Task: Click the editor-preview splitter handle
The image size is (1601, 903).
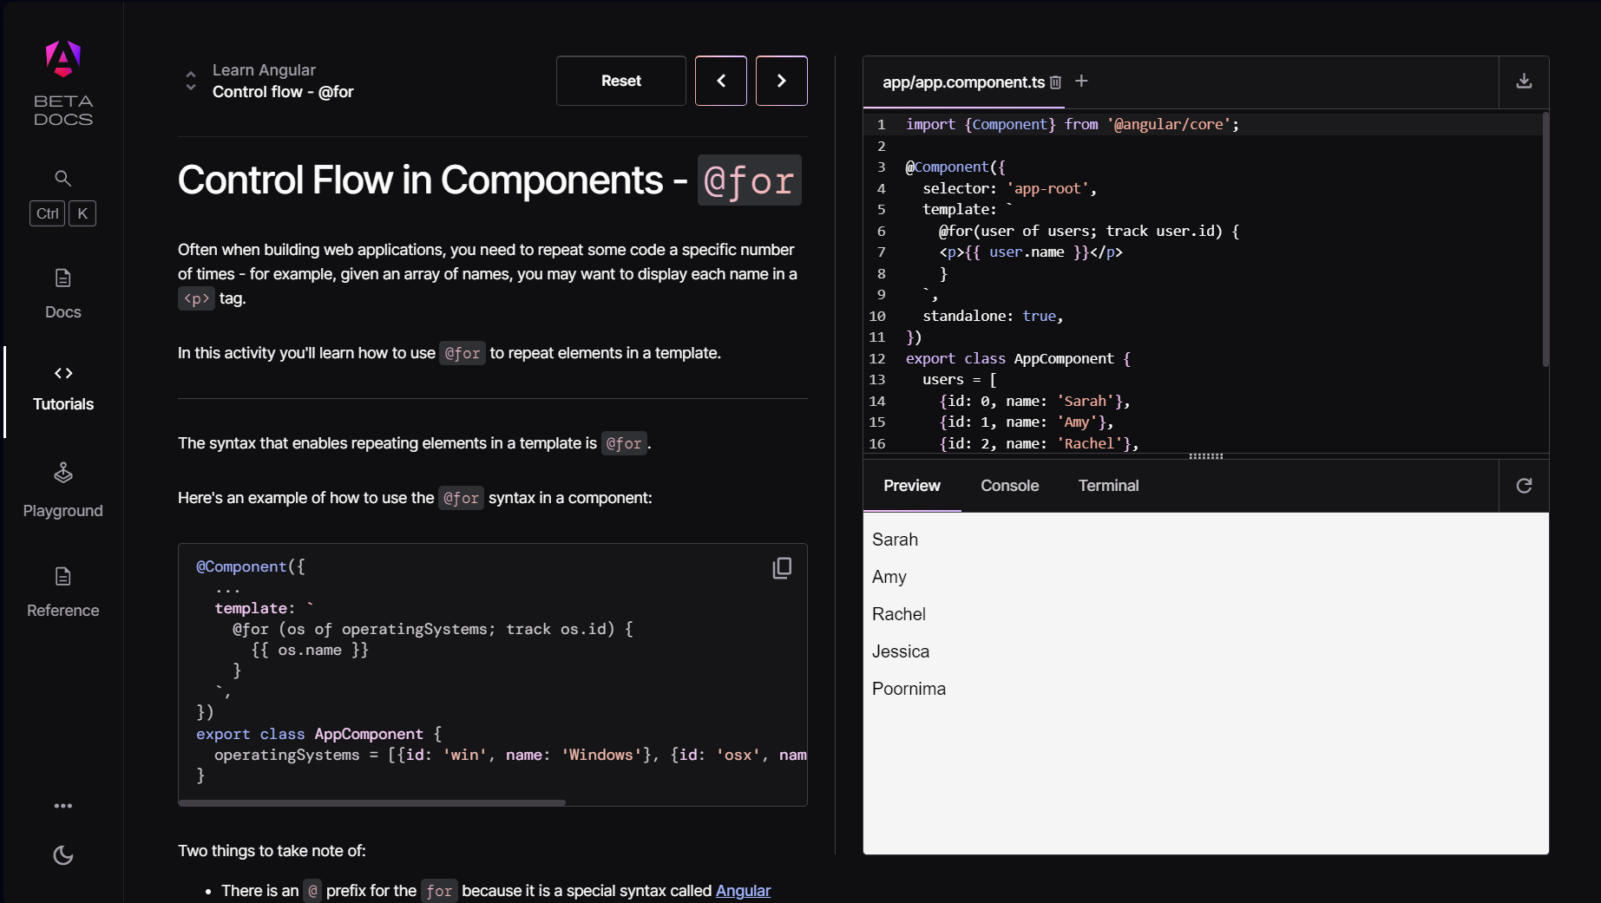Action: 1206,455
